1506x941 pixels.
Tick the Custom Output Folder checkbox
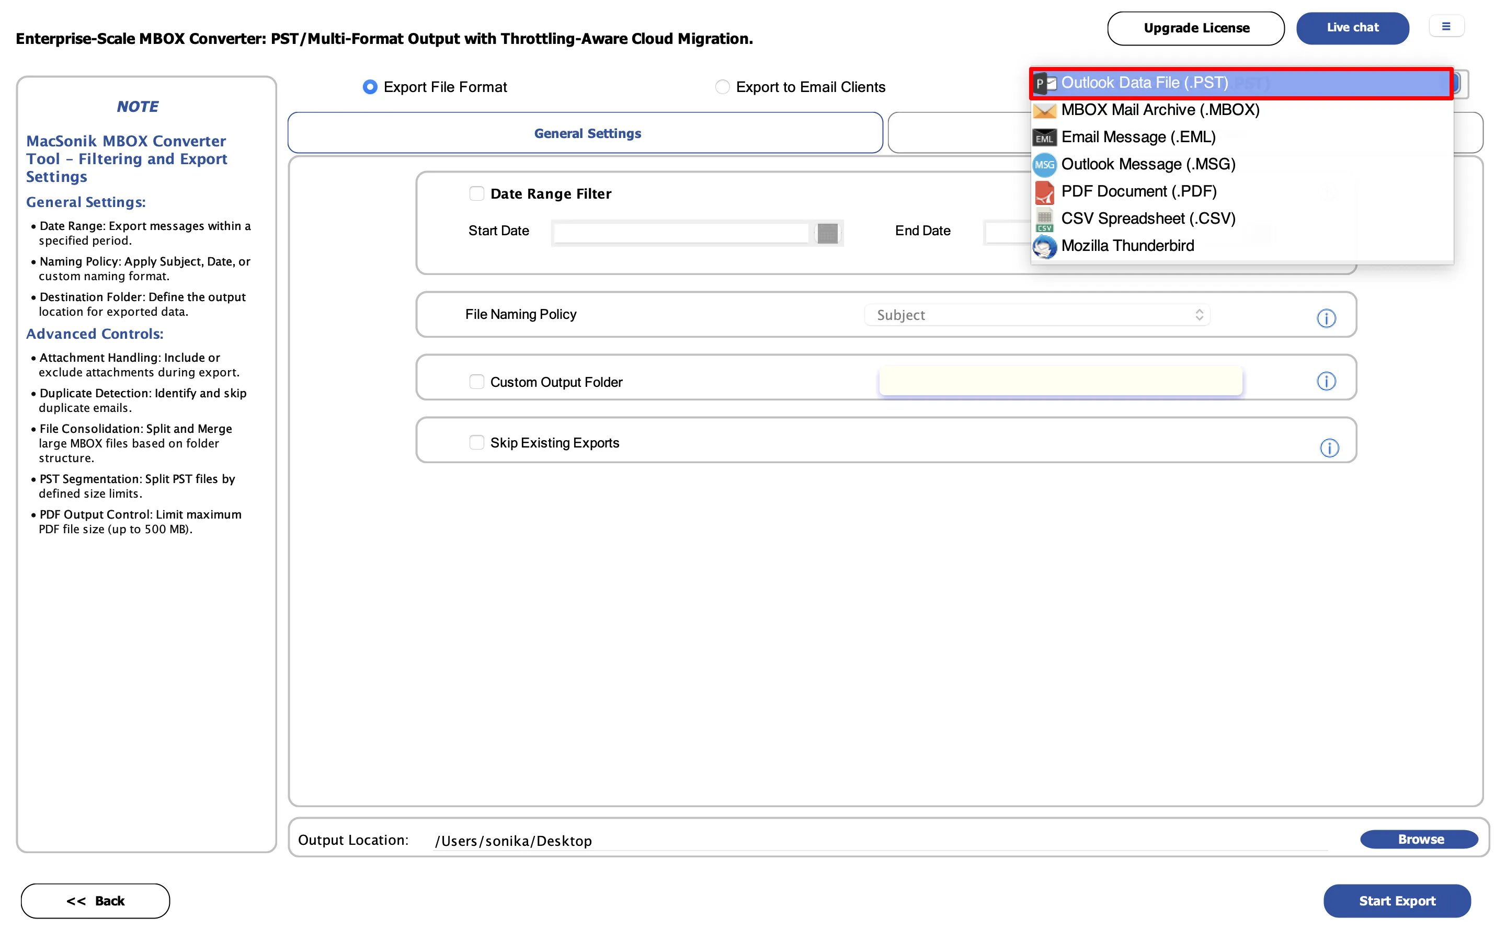[x=477, y=382]
